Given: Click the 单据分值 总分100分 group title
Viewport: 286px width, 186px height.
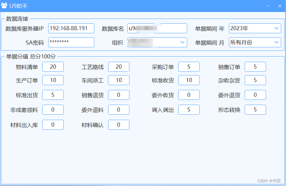Looking at the screenshot, I should pos(31,56).
